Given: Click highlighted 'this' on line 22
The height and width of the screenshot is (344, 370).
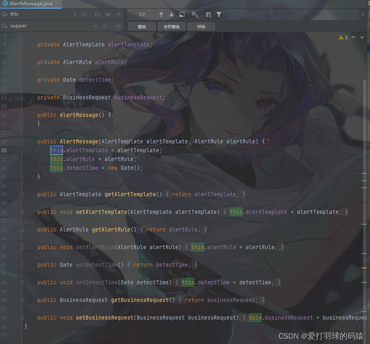Looking at the screenshot, I should click(x=57, y=168).
